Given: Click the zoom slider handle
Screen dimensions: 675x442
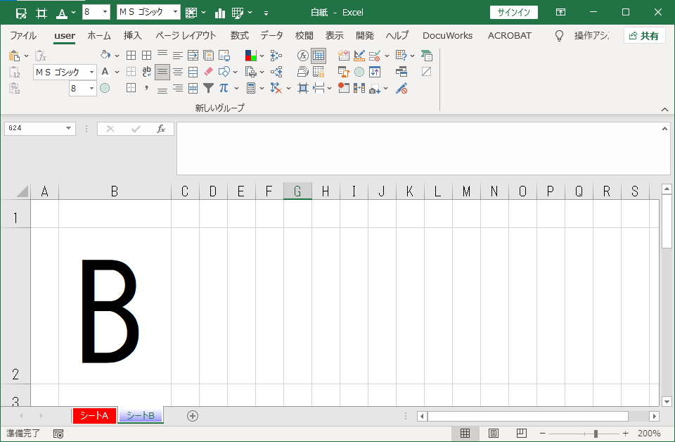Looking at the screenshot, I should pos(596,434).
